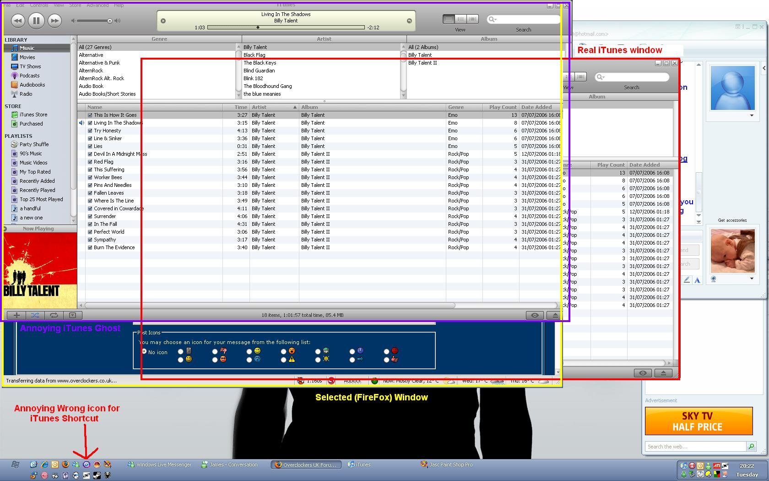Open iTunes Store menu
The width and height of the screenshot is (769, 481).
pyautogui.click(x=75, y=5)
